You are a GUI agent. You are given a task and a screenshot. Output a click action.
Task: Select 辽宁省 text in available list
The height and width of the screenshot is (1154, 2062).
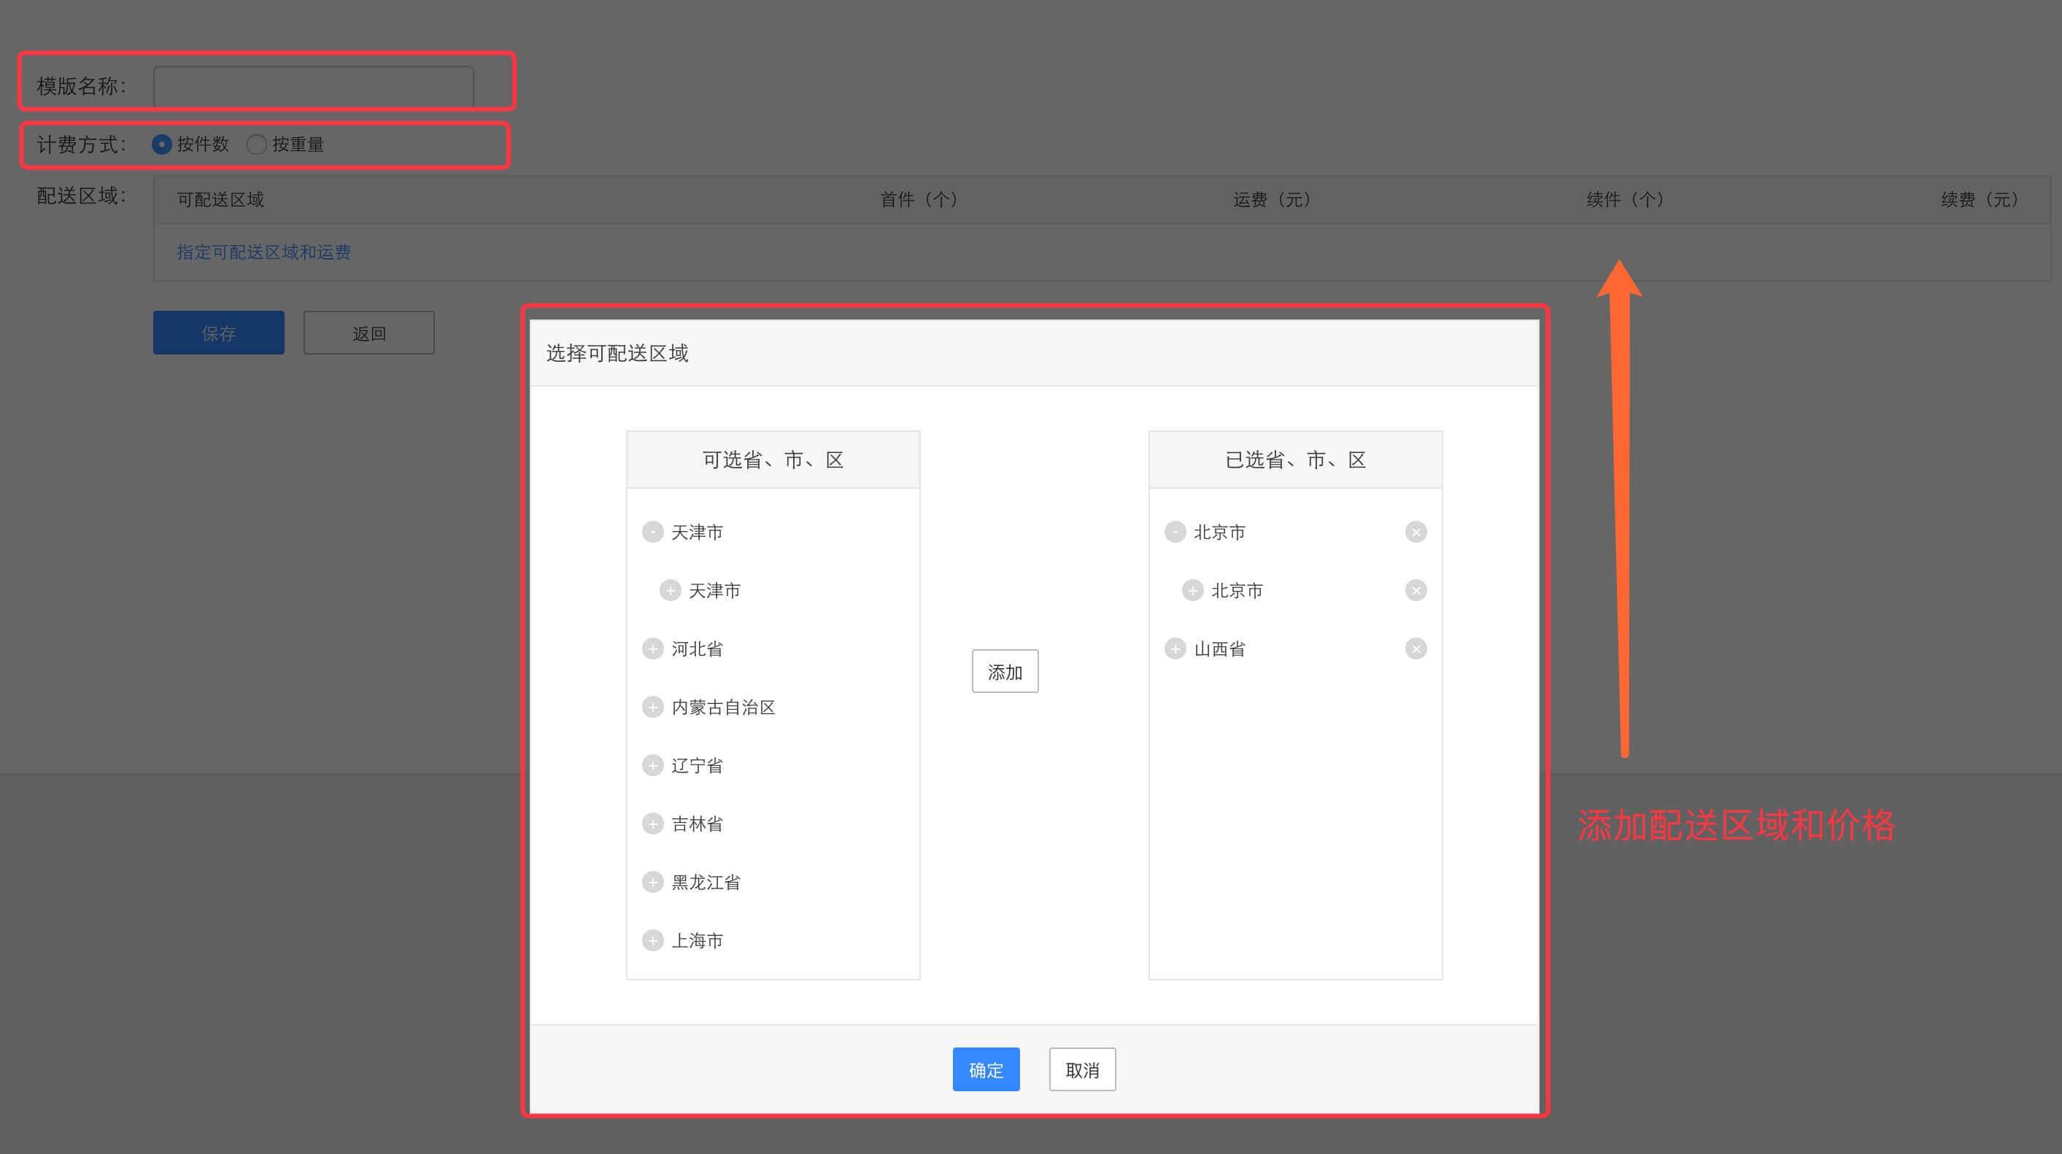coord(698,766)
